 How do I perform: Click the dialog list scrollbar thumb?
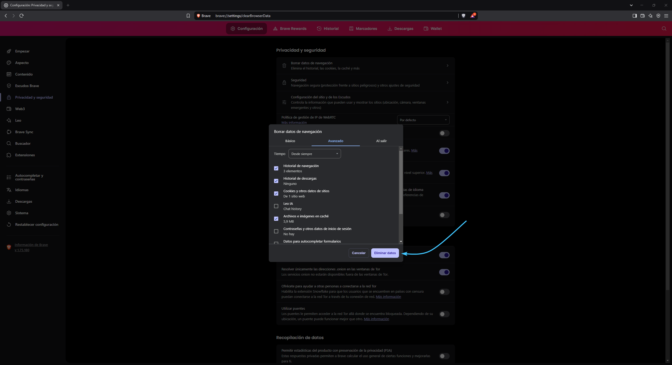tap(401, 182)
